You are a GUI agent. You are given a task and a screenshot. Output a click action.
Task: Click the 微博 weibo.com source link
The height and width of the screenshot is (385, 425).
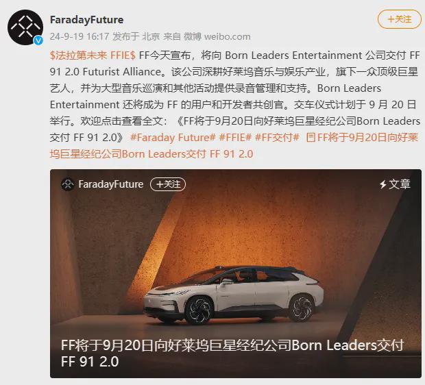coord(217,36)
